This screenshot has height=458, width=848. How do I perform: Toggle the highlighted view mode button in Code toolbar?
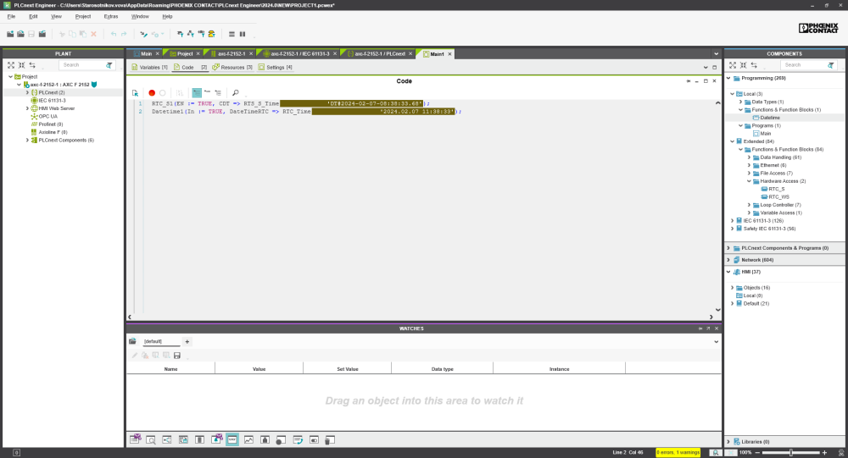pos(197,92)
